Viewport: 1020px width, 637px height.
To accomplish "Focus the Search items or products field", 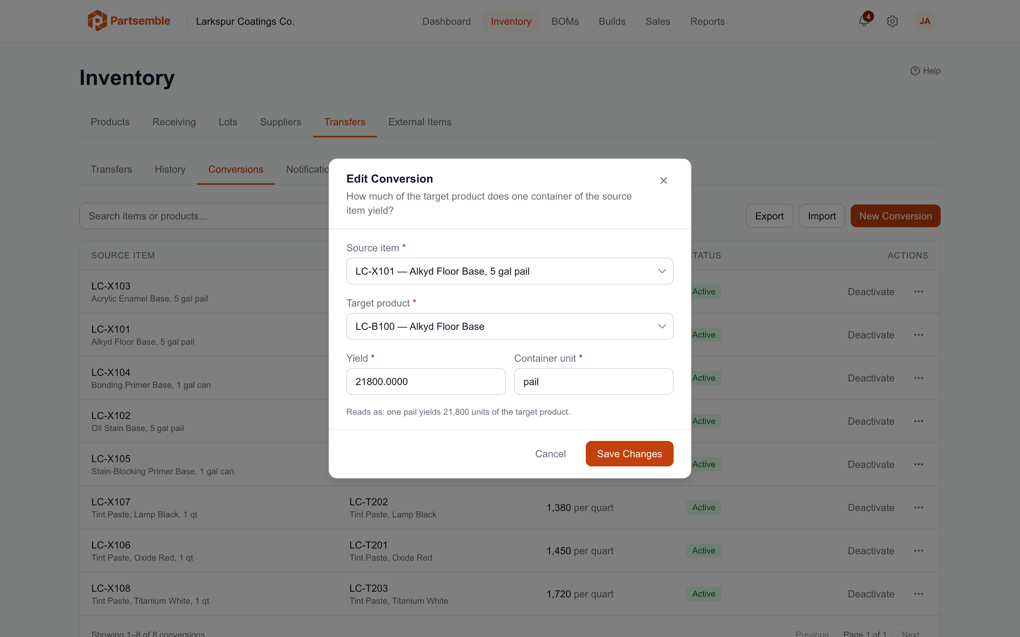I will 204,216.
